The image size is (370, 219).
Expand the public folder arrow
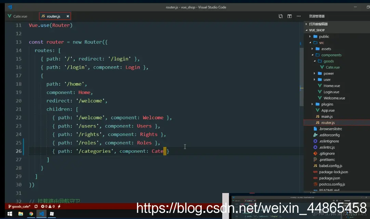(x=310, y=37)
